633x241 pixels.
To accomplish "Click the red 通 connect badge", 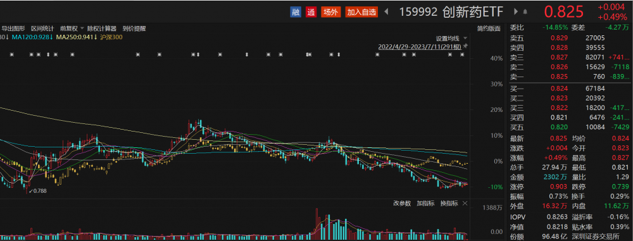I will (311, 12).
